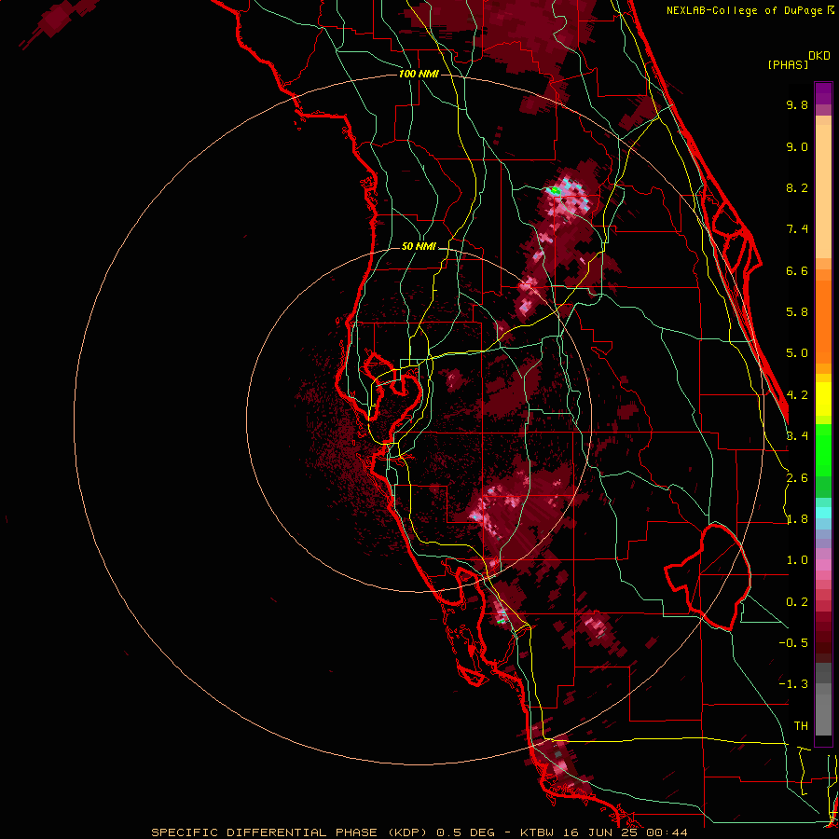Click the 8.2 value on the color scale
Image resolution: width=839 pixels, height=839 pixels.
coord(797,187)
